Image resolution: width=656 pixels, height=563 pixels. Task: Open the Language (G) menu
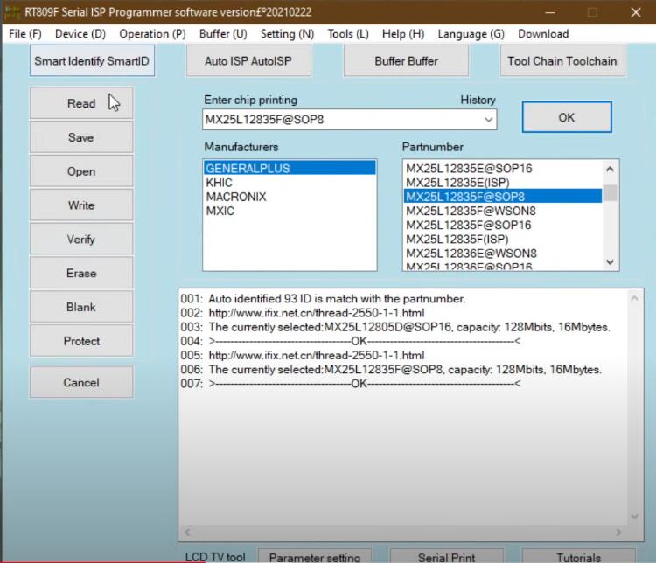(471, 34)
